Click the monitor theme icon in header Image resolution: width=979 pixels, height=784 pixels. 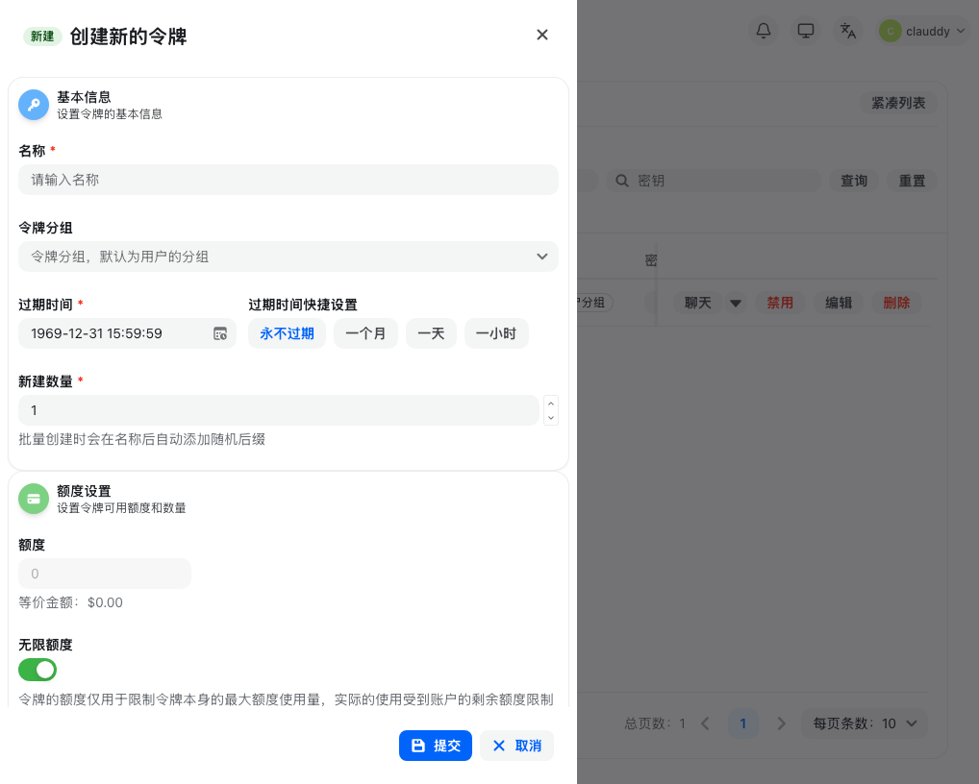coord(805,31)
